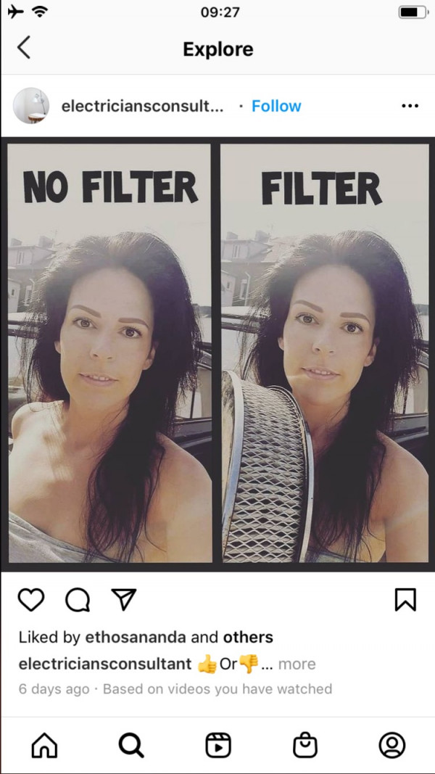Open electriciansconsult username in post header

tap(142, 106)
